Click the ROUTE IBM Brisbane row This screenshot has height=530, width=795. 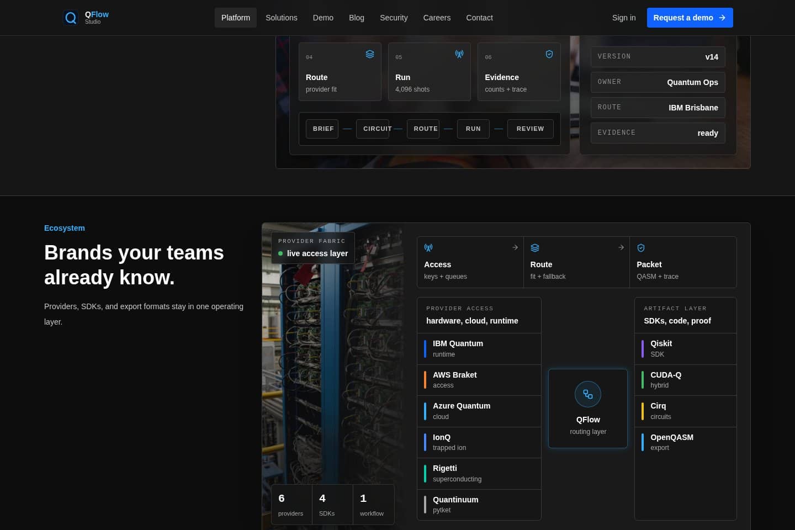pos(658,108)
